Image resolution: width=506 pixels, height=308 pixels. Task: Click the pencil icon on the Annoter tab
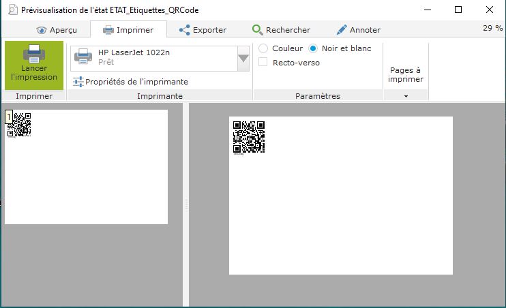click(x=342, y=30)
